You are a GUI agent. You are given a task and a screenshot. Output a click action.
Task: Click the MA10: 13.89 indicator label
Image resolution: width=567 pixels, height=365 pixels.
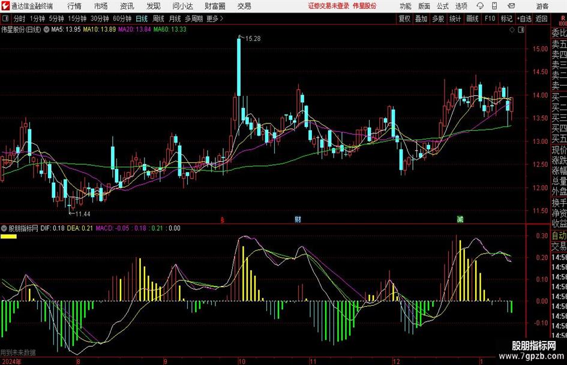[100, 29]
